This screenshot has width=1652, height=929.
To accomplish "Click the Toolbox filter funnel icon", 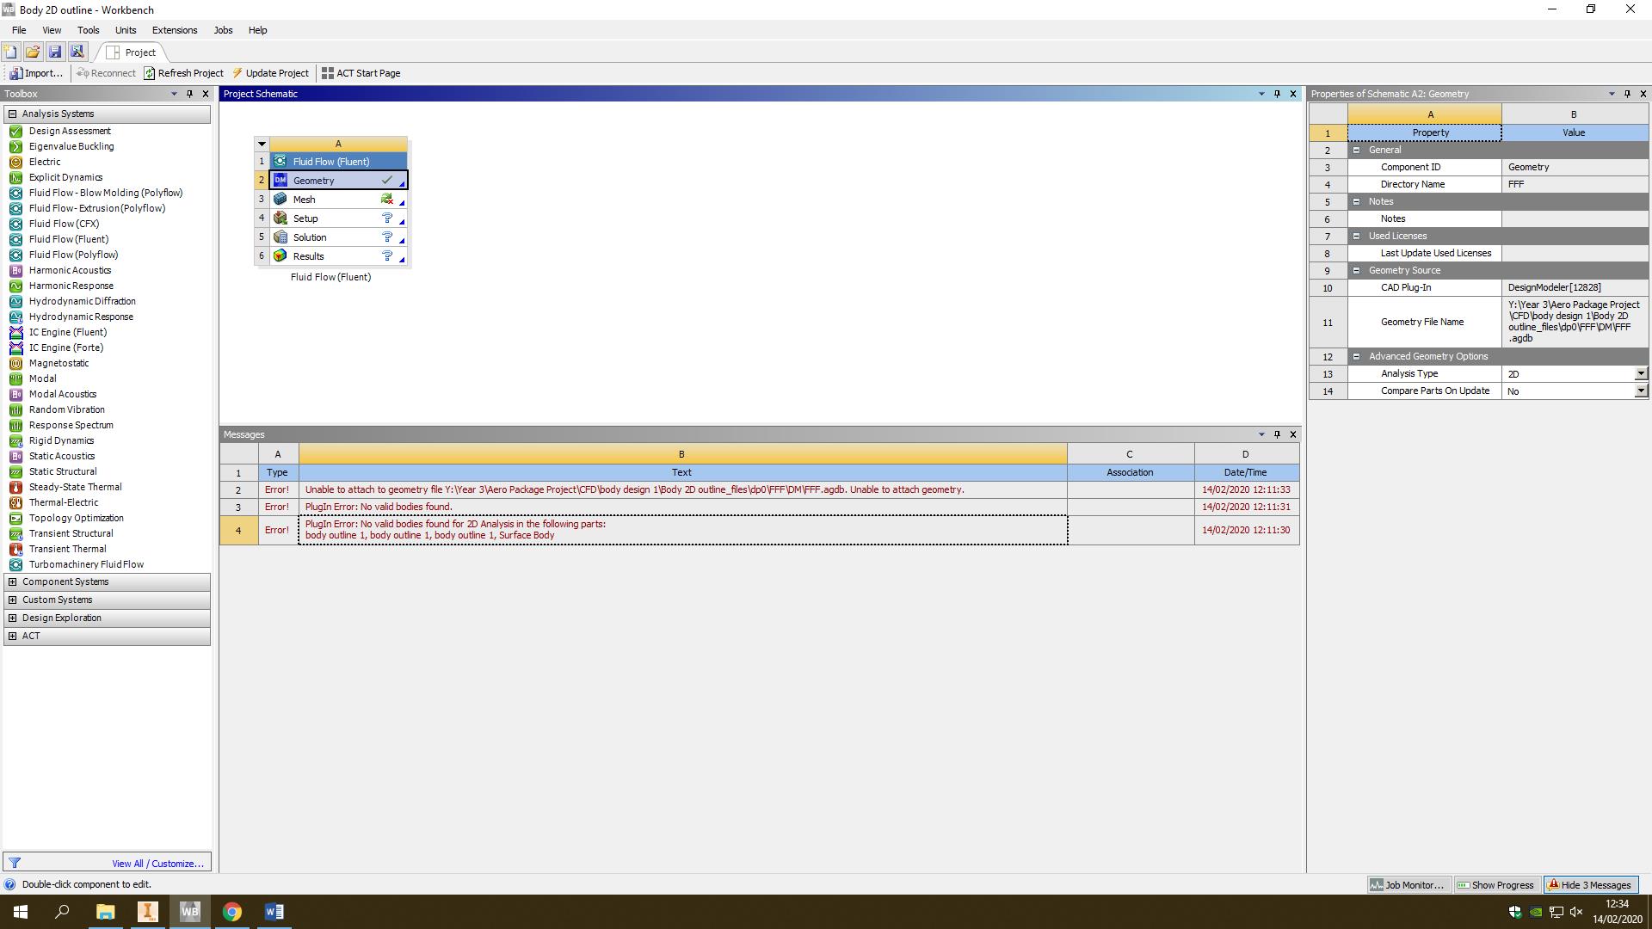I will (x=15, y=863).
